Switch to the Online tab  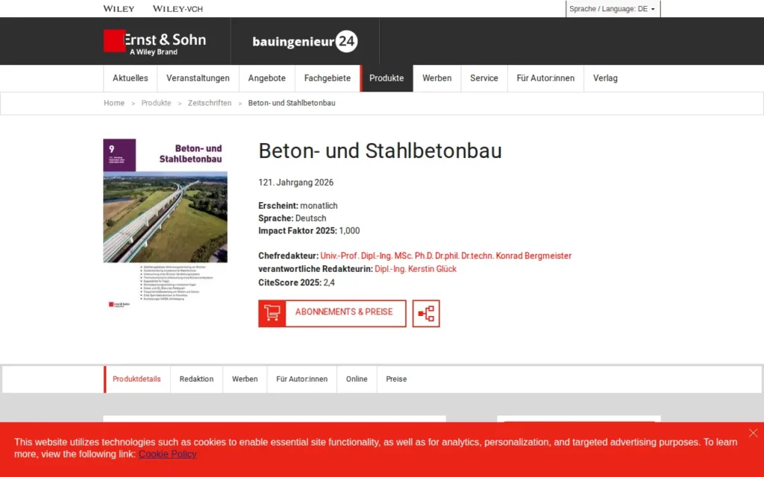(357, 379)
